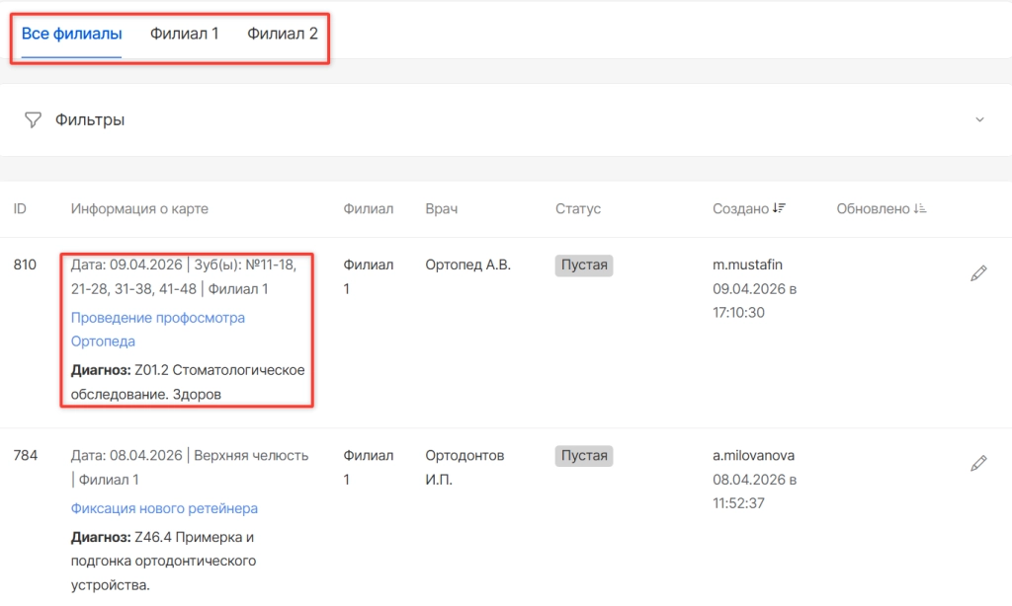Screen dimensions: 1012x606
Task: Click the pencil edit icon for card 810
Action: tap(978, 273)
